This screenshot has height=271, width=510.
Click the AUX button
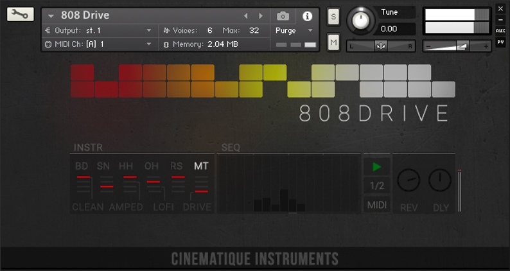click(x=500, y=31)
